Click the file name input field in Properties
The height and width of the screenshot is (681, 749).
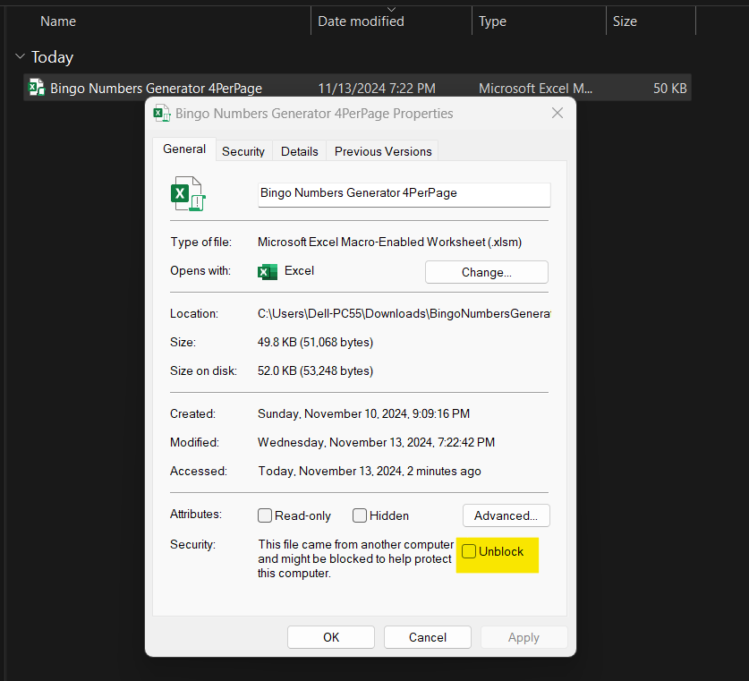click(x=404, y=194)
